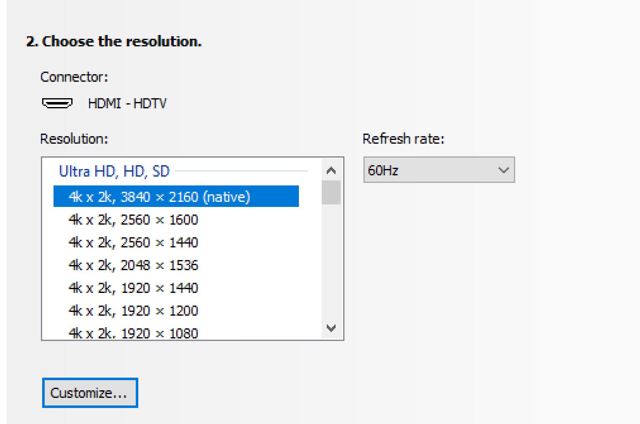This screenshot has width=640, height=424.
Task: Click the "2. Choose the resolution." heading
Action: pos(114,41)
